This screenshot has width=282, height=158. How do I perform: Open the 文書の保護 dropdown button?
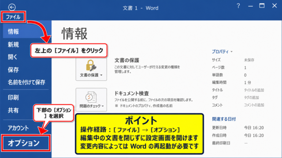coord(91,69)
